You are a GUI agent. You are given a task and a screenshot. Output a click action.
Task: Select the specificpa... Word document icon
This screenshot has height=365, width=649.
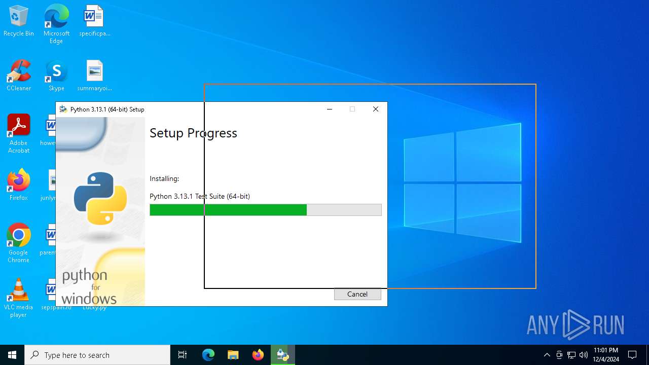94,21
